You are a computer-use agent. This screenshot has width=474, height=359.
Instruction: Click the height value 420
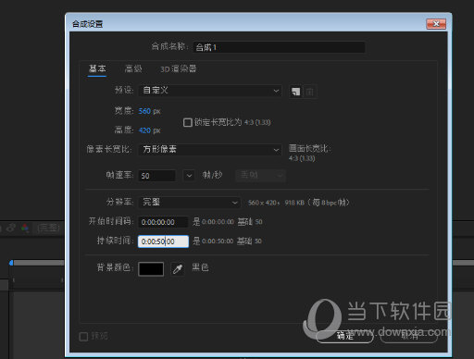point(144,130)
